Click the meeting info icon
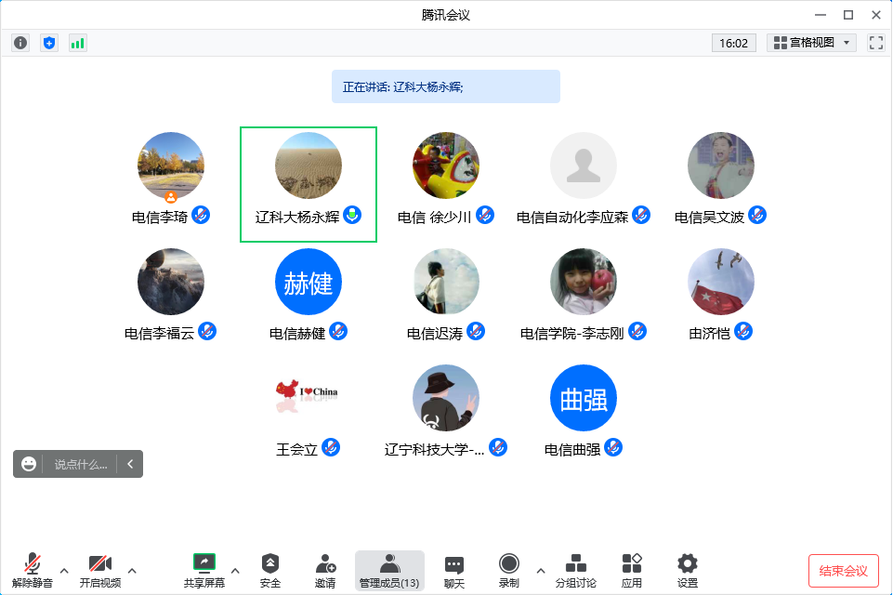The image size is (893, 595). (20, 43)
